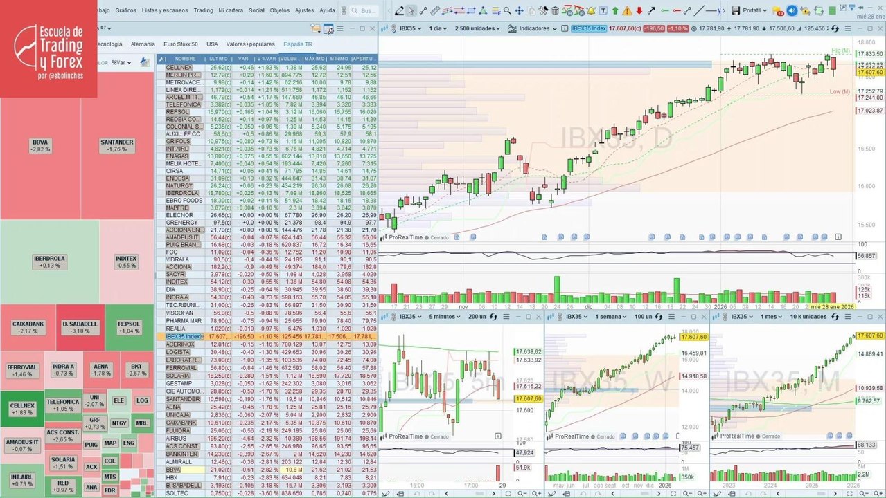
Task: Activate the magnifier zoom tool
Action: (x=507, y=10)
